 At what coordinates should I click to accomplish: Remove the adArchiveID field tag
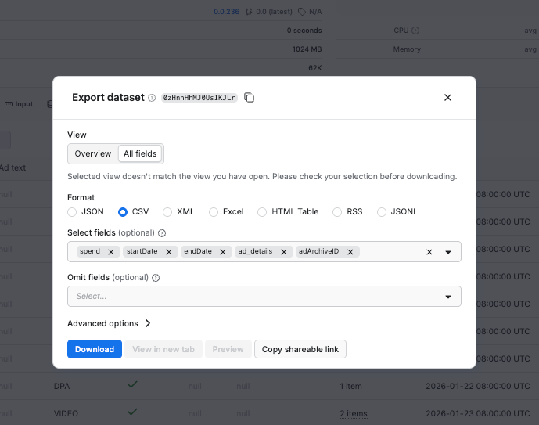coord(350,252)
